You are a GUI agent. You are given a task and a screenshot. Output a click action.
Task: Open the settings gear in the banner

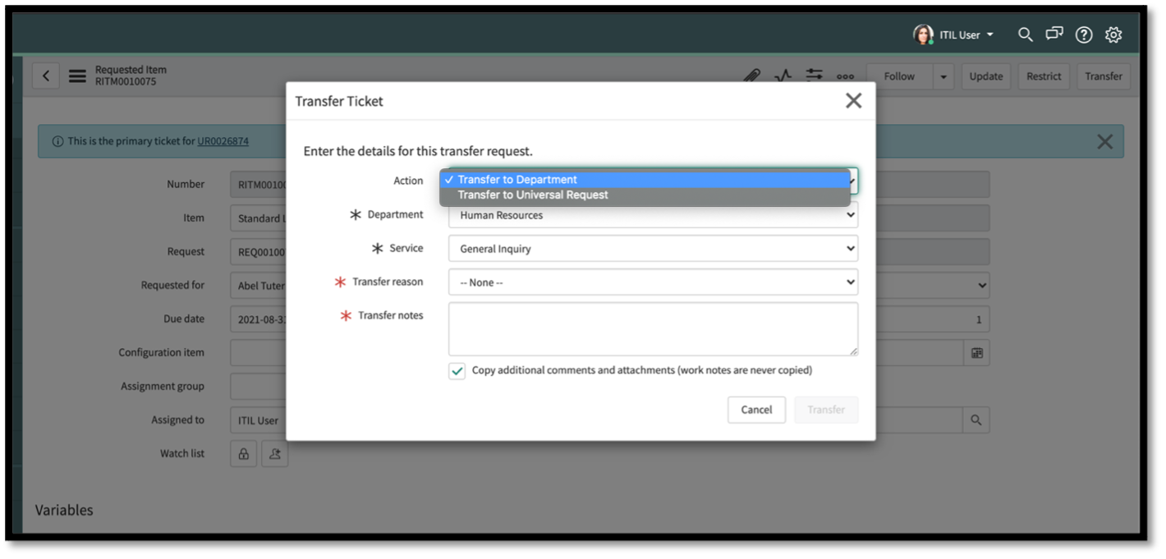pos(1113,34)
